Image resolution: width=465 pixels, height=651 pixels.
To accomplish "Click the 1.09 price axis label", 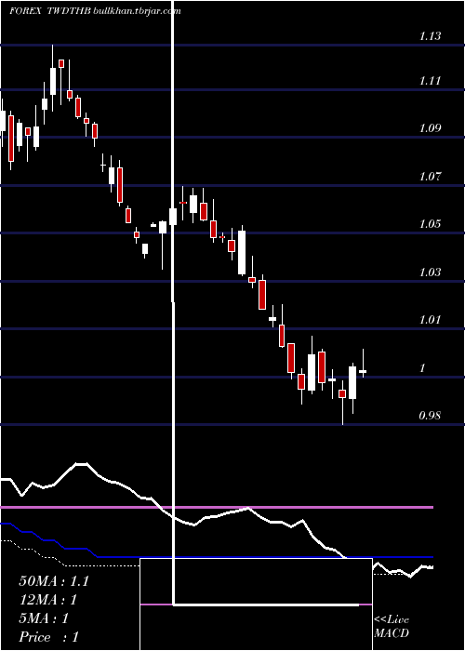I will [x=430, y=128].
